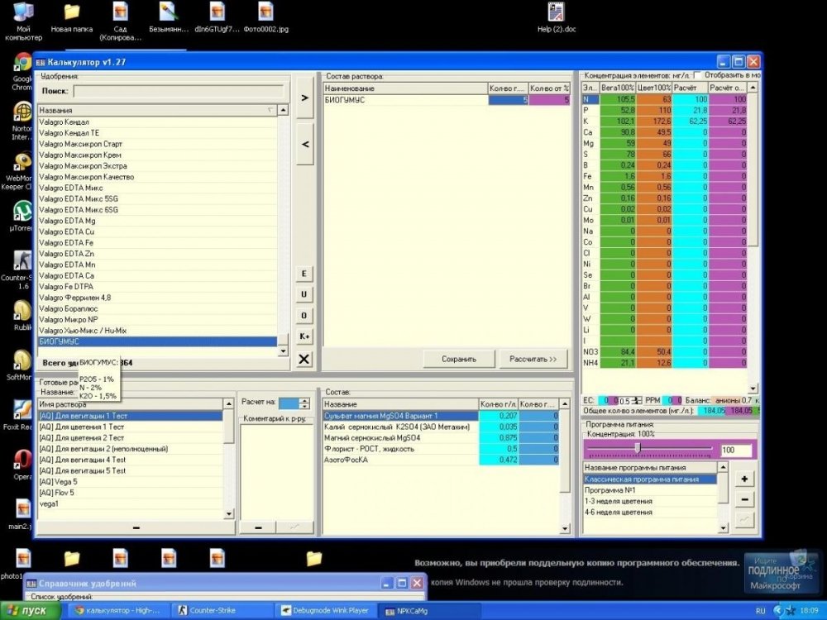Click the K+ button
Screen dimensions: 827x620
point(304,336)
